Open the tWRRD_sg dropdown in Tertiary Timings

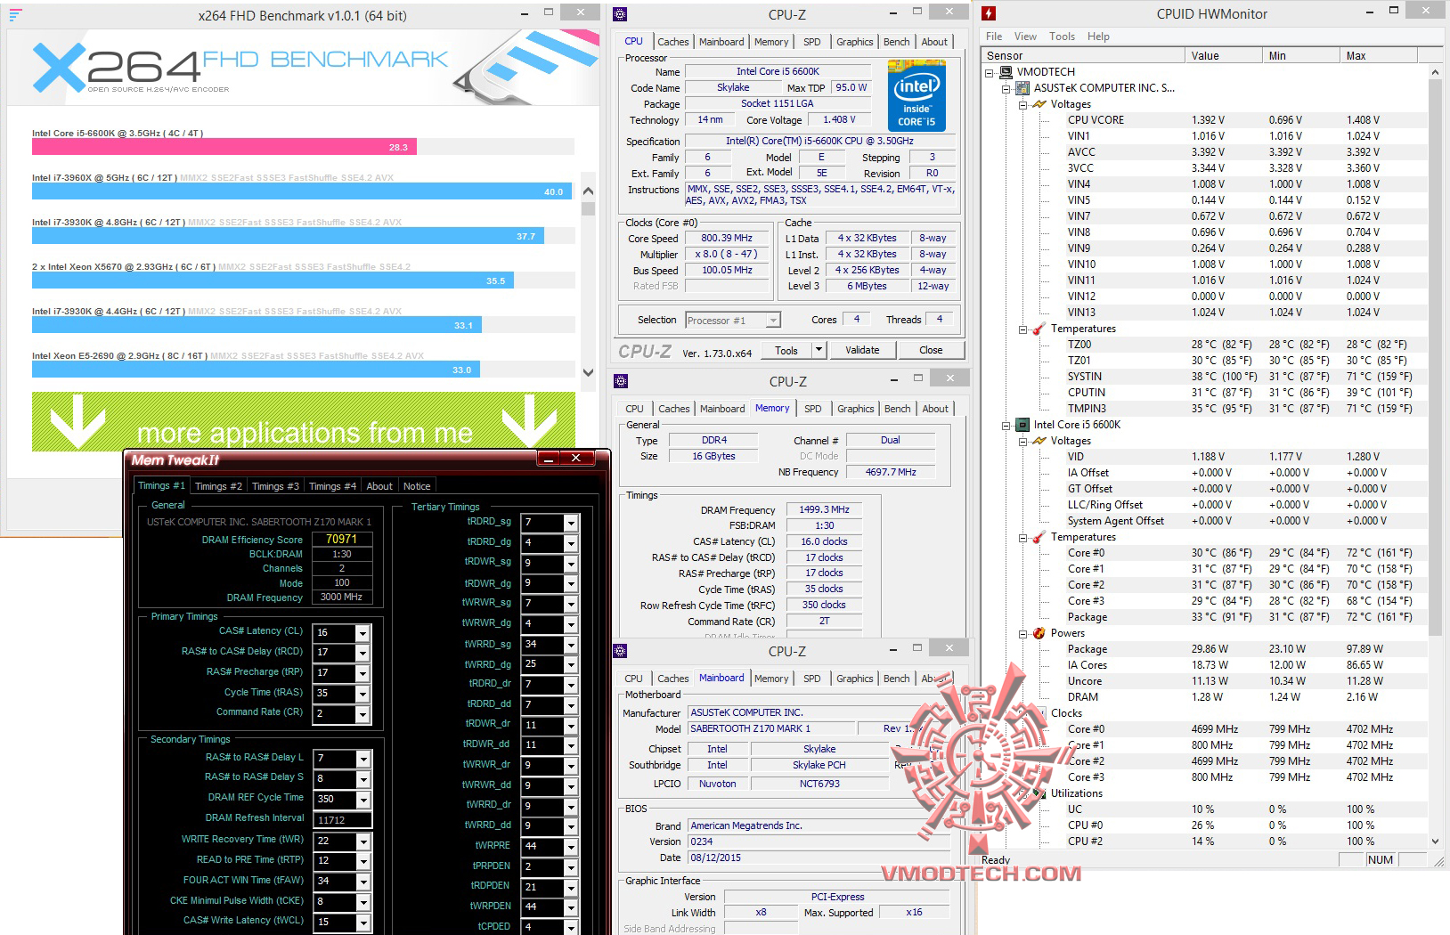[571, 645]
